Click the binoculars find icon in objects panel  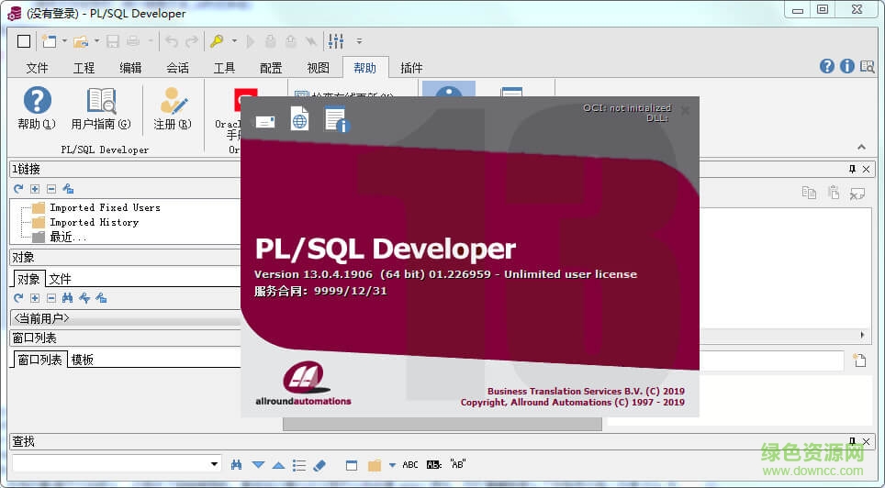(x=67, y=298)
